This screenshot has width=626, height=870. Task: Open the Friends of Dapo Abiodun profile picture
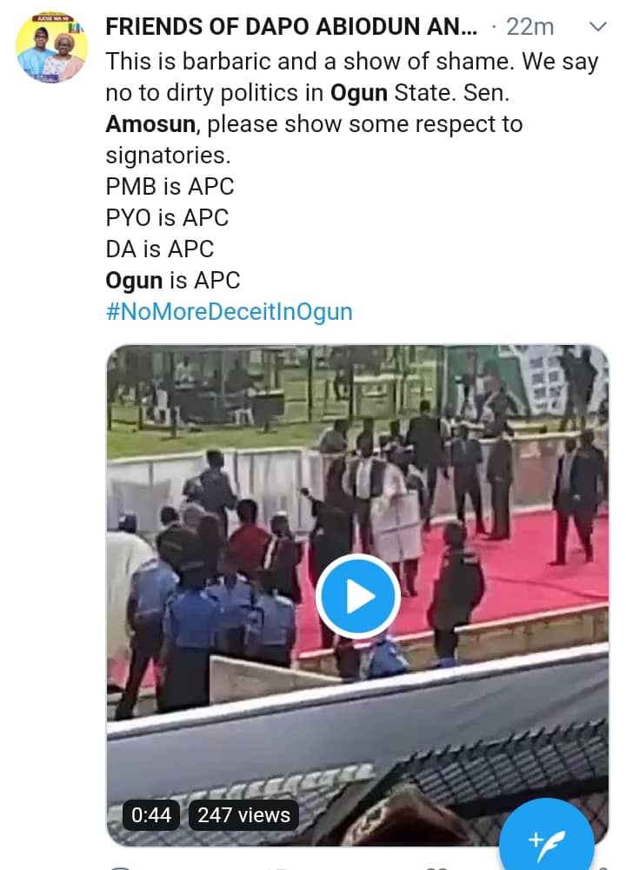point(51,49)
